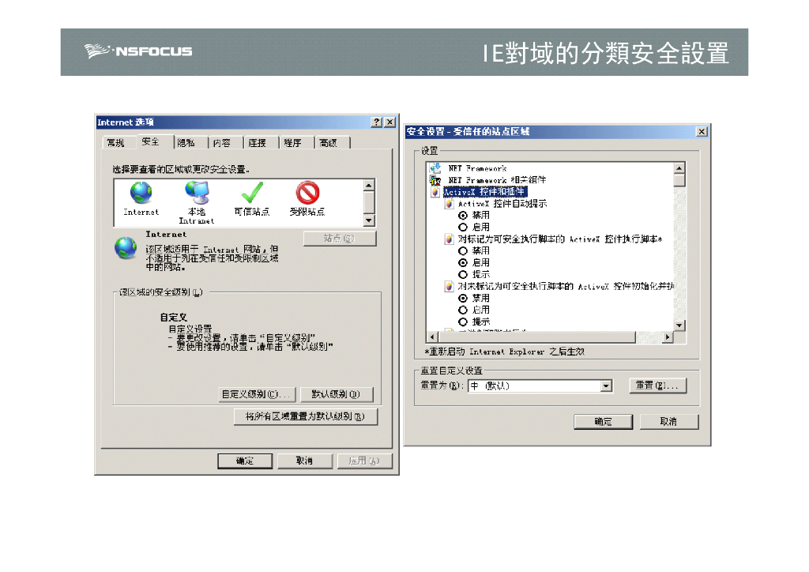Image resolution: width=809 pixels, height=572 pixels.
Task: Click the settings list scroll left arrow
Action: tap(432, 337)
